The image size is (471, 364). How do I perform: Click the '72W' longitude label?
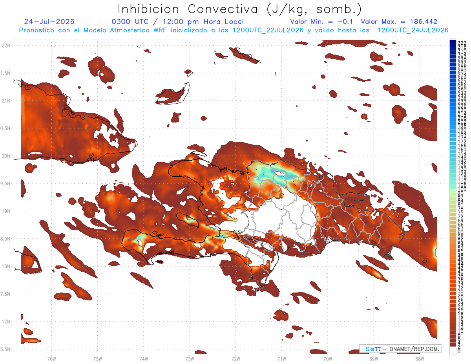[x=235, y=358]
